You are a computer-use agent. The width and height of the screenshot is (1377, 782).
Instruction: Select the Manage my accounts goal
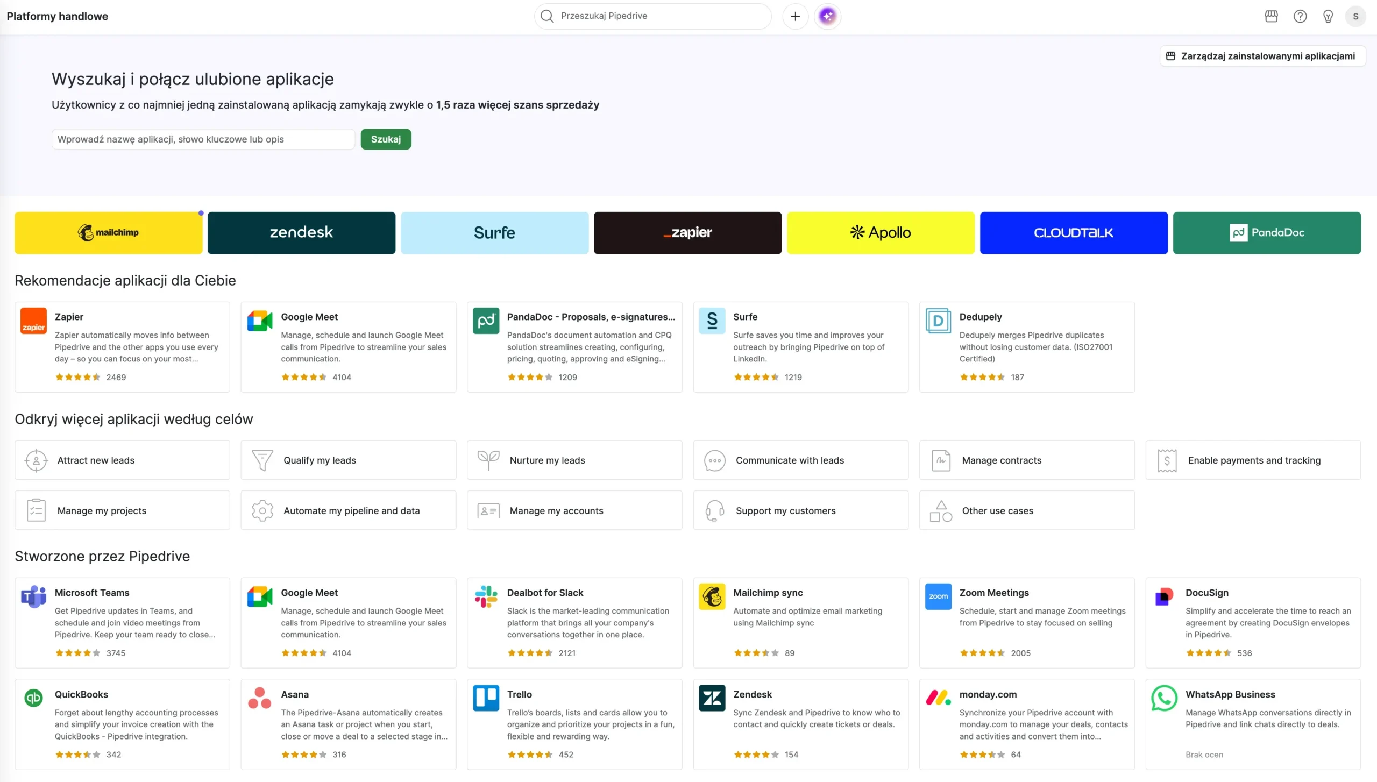pyautogui.click(x=574, y=510)
